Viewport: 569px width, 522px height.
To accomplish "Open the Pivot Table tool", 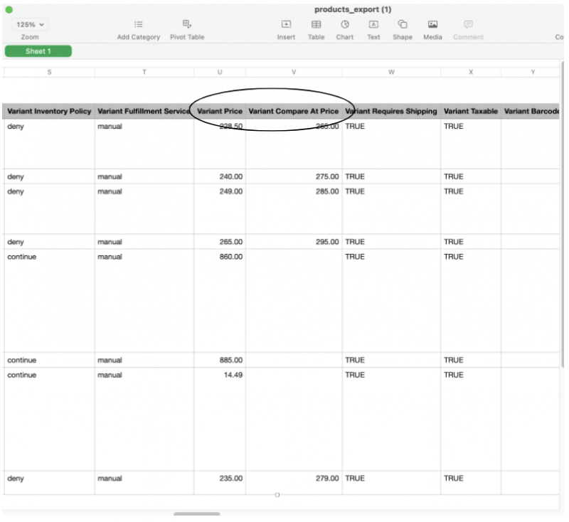I will [x=186, y=25].
